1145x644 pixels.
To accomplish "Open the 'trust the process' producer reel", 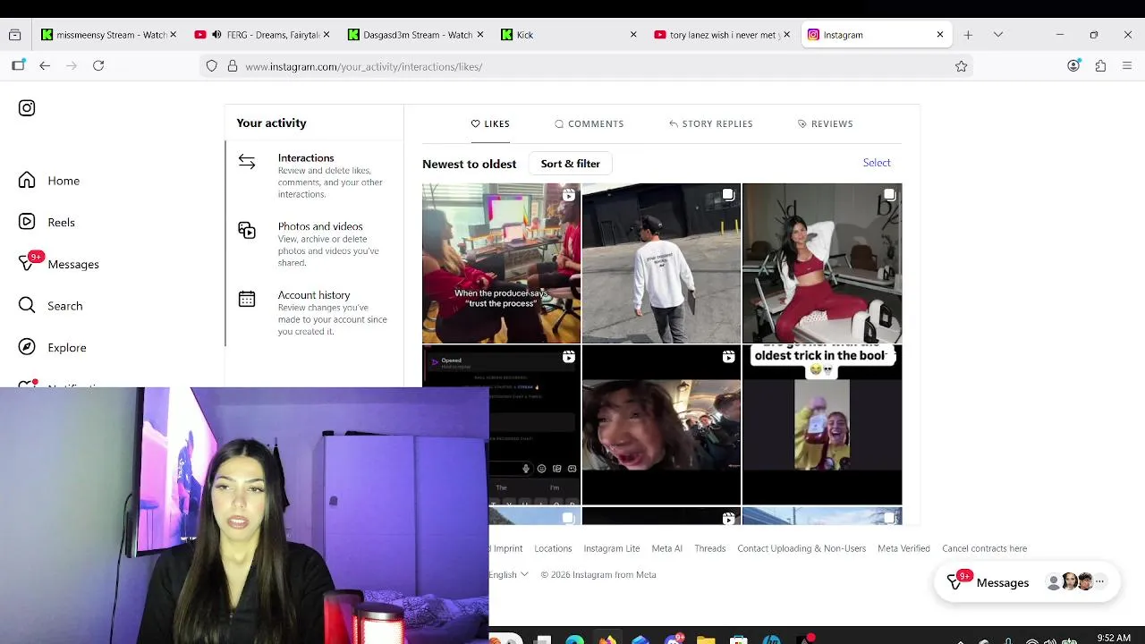I will click(501, 263).
